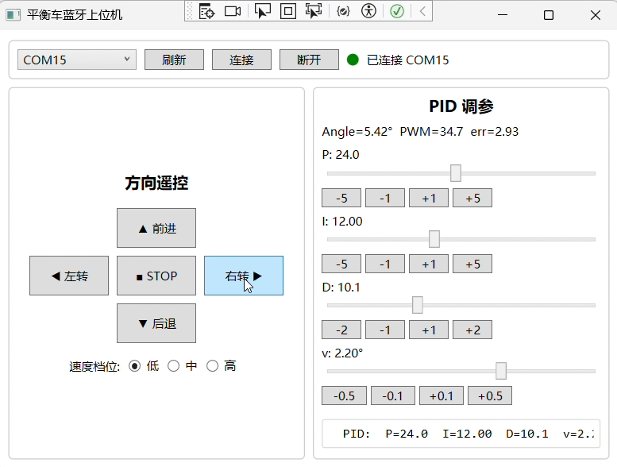This screenshot has height=467, width=617.
Task: Click the +0.1 button for v
Action: click(441, 396)
